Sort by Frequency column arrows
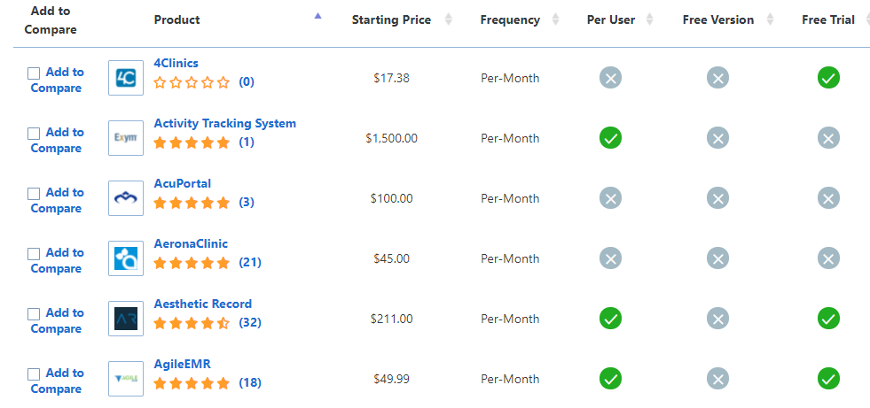 pos(555,19)
